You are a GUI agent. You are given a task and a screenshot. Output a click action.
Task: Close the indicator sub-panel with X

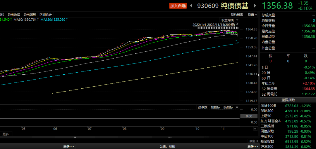point(237,107)
